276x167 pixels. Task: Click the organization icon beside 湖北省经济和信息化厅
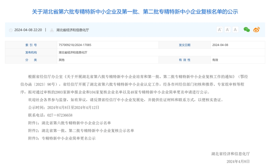52,30
